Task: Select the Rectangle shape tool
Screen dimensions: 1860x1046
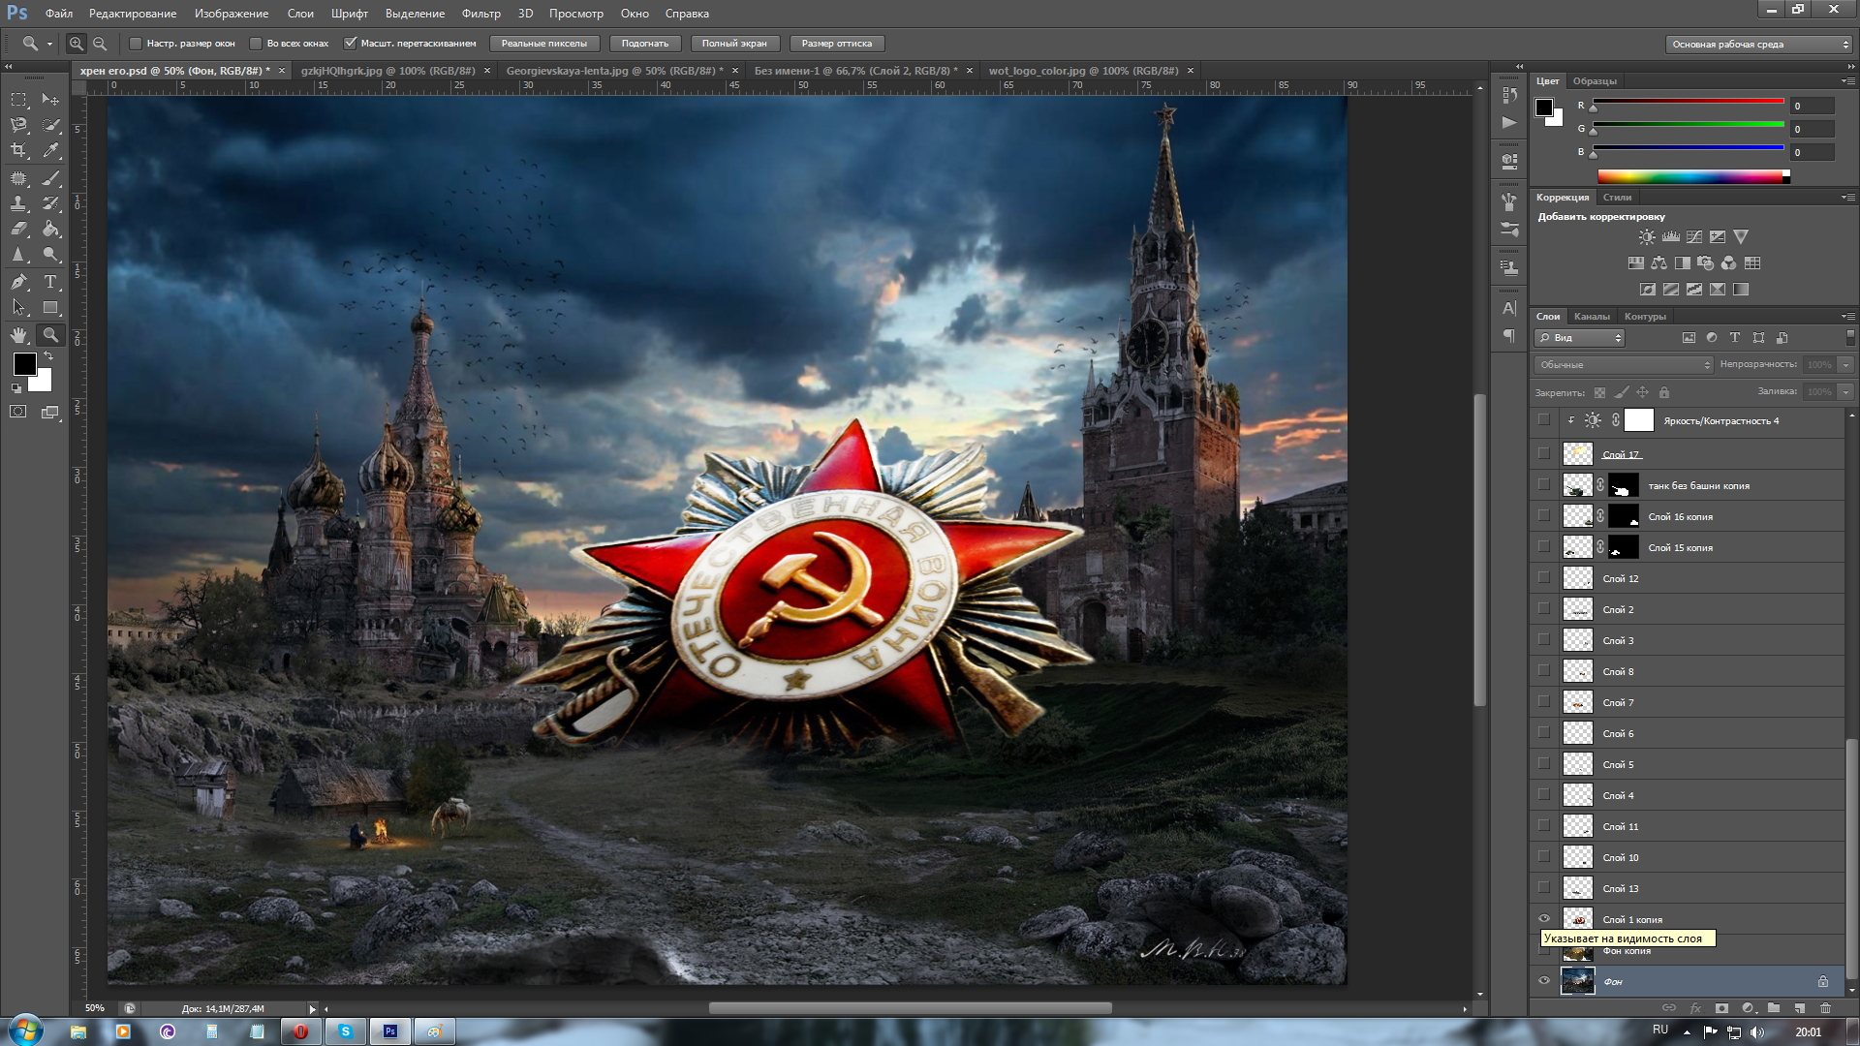Action: tap(50, 308)
